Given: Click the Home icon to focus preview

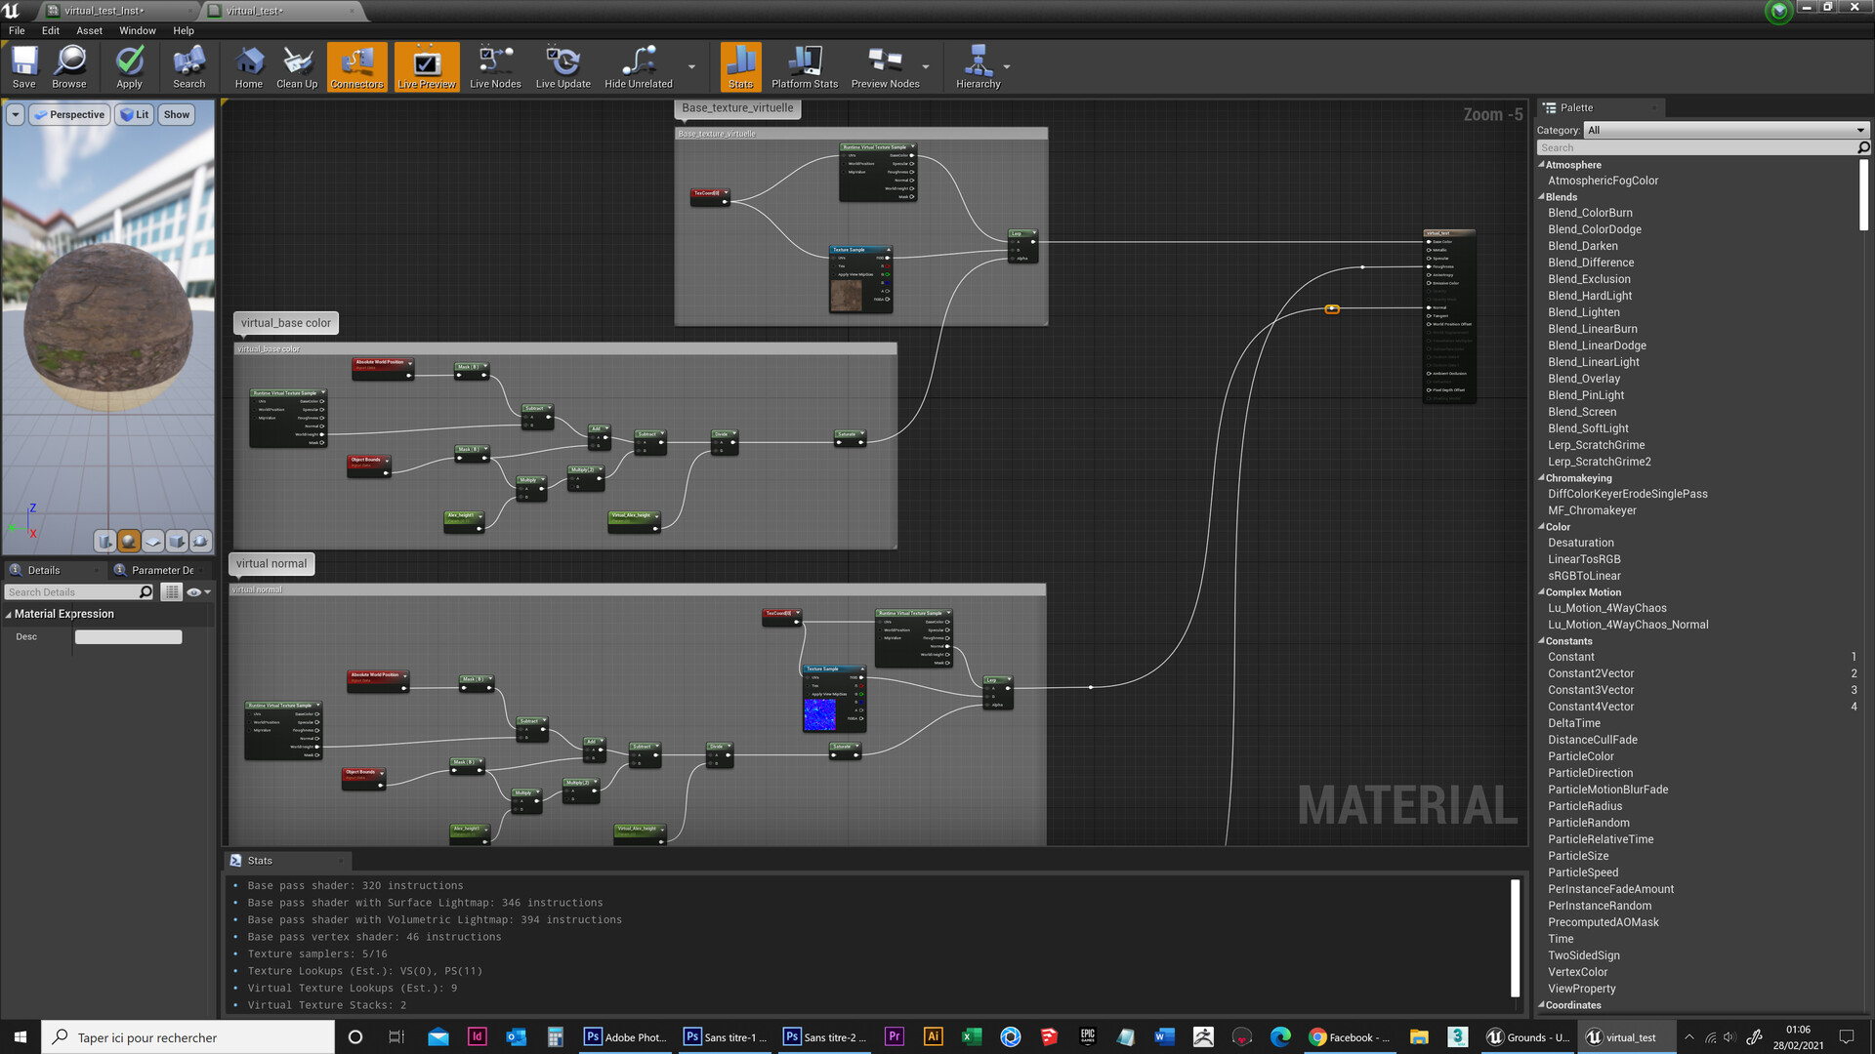Looking at the screenshot, I should 248,66.
